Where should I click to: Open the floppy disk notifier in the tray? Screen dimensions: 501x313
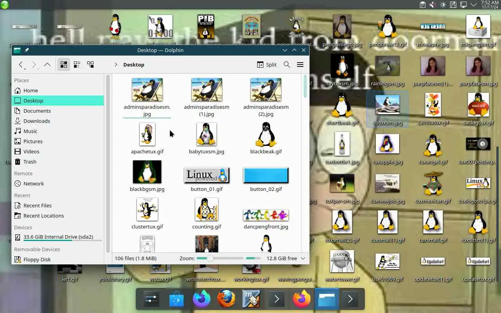[453, 5]
